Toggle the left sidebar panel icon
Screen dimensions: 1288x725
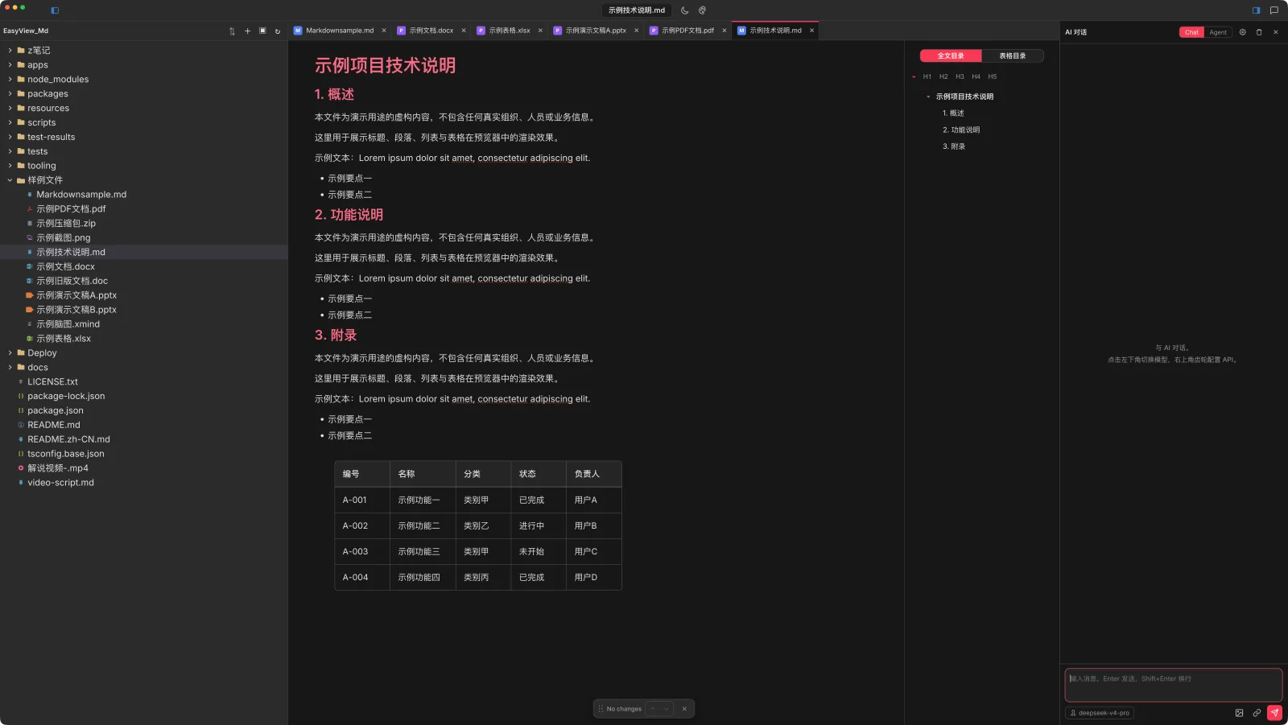(x=55, y=10)
